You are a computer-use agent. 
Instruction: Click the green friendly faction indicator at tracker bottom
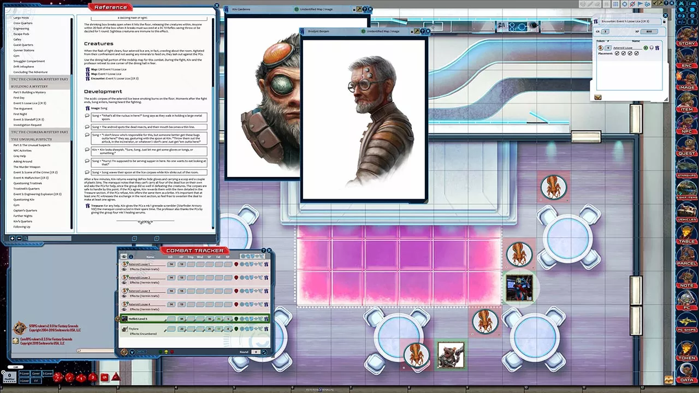[x=161, y=352]
